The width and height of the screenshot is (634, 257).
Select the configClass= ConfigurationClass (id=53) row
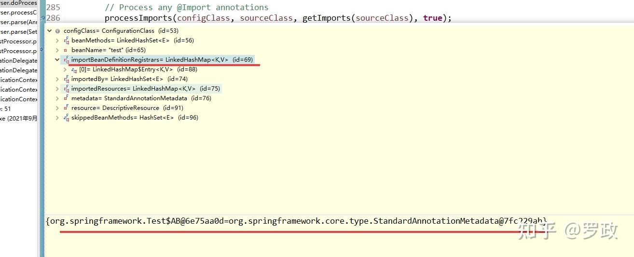pos(121,31)
